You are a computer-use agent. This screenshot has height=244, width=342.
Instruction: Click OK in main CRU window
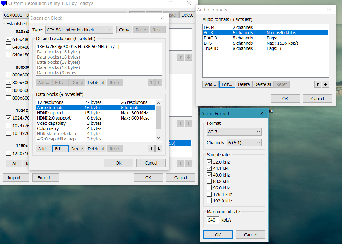[x=148, y=178]
